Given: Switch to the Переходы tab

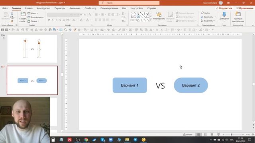Looking at the screenshot, I should tap(60, 8).
